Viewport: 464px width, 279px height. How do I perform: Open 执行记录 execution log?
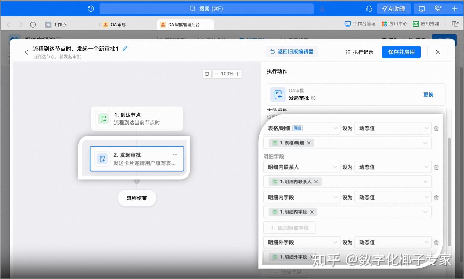[359, 52]
